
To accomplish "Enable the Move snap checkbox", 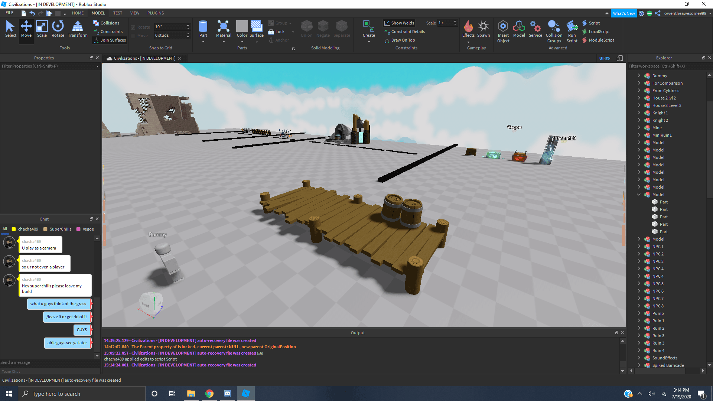I will 133,36.
